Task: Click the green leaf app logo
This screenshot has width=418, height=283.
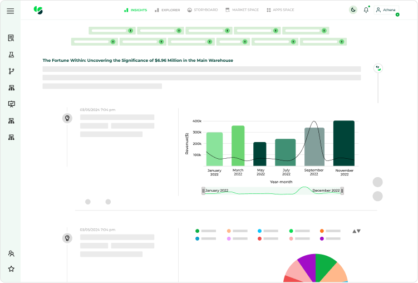Action: (x=38, y=10)
